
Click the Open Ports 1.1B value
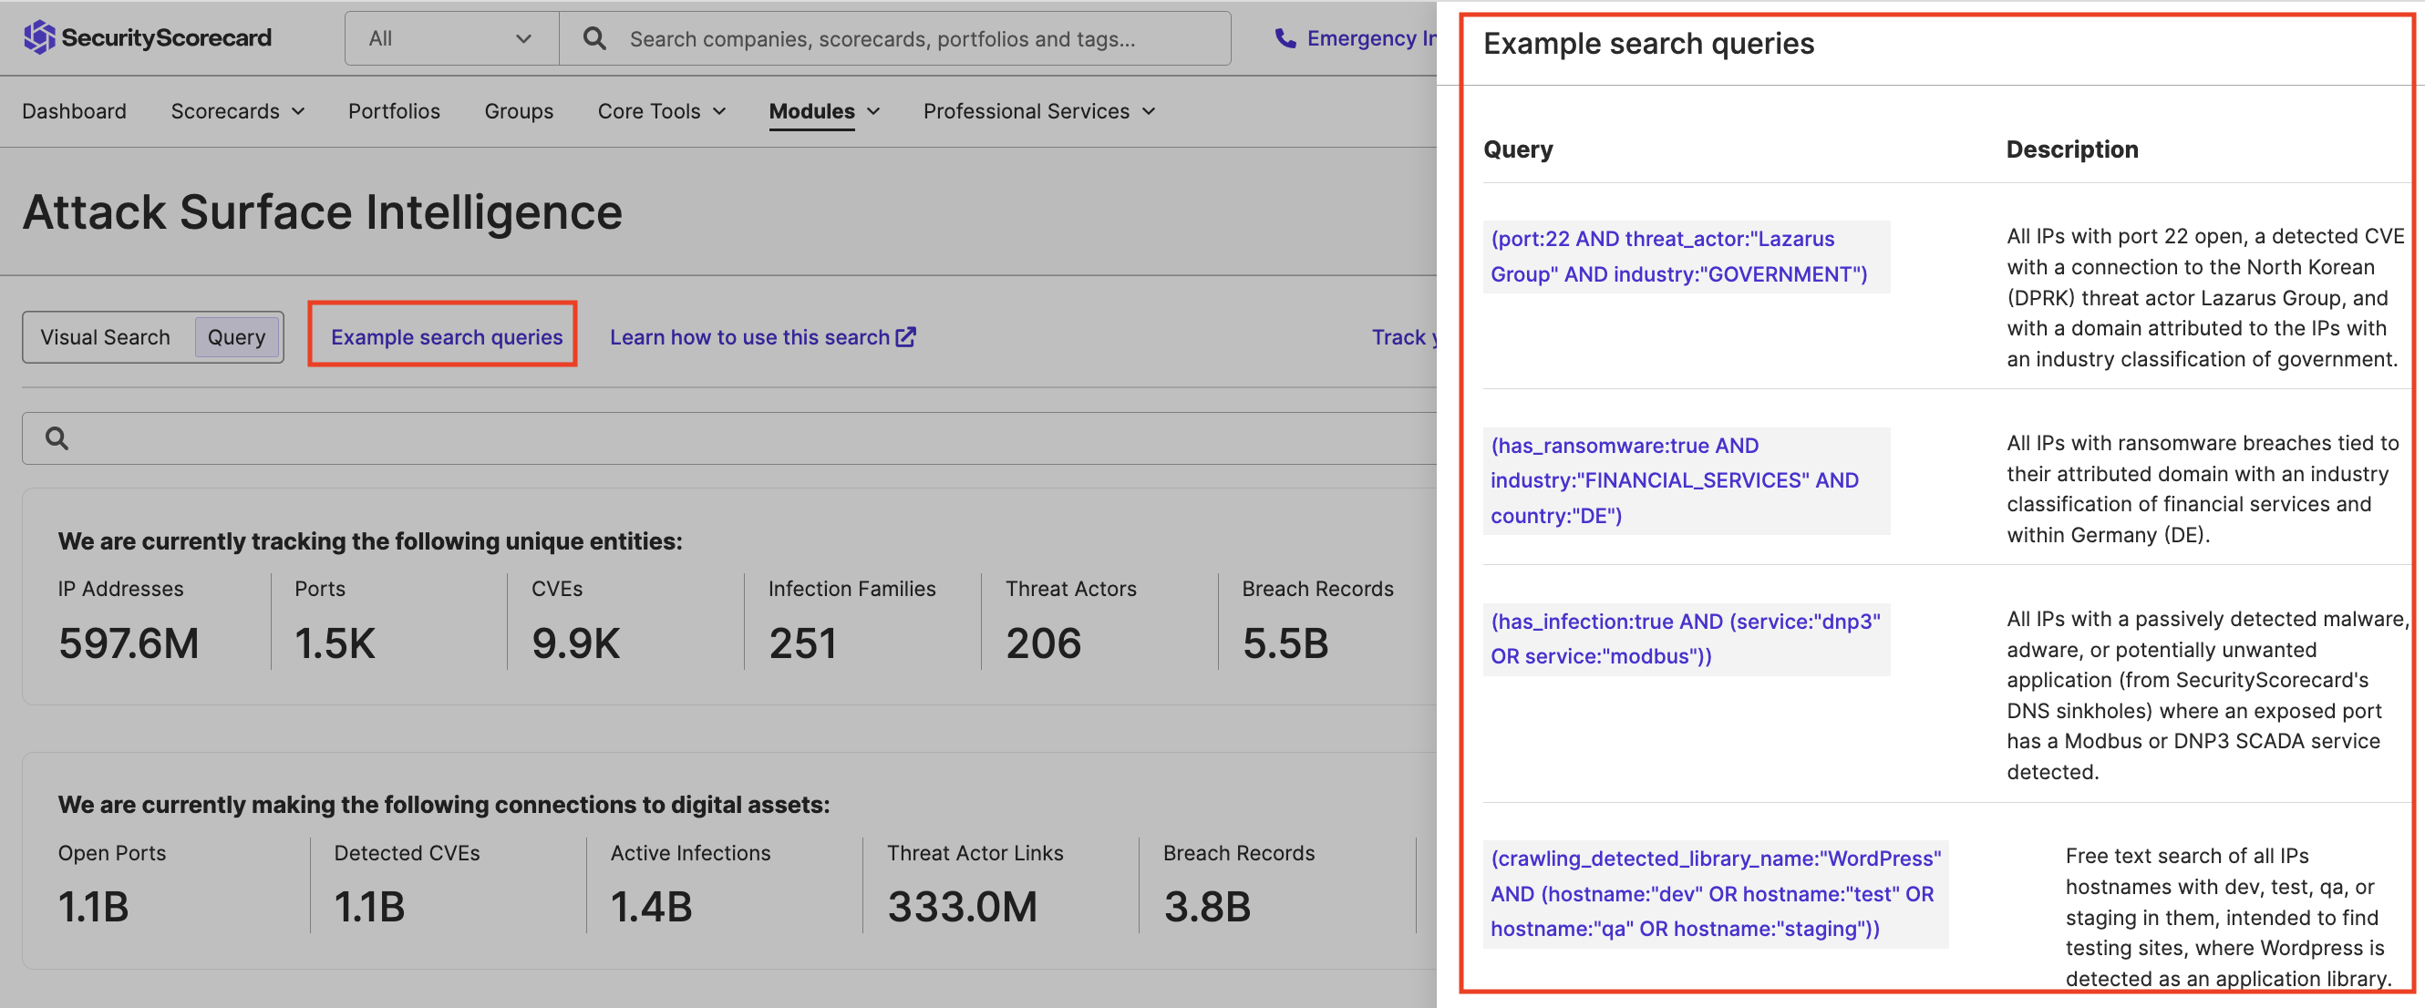click(x=93, y=908)
